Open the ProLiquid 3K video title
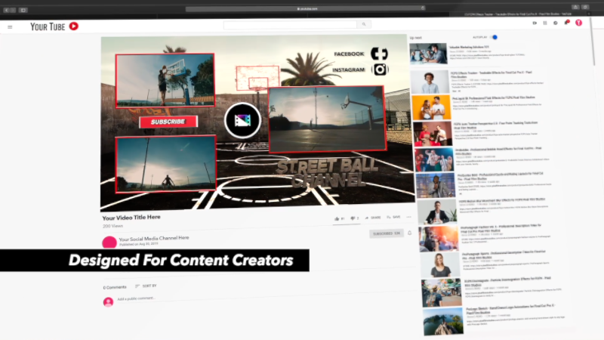 494,98
